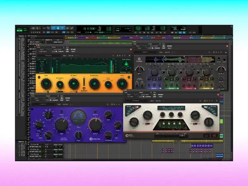Click the large left knob on the purple plug-in

tap(62, 125)
